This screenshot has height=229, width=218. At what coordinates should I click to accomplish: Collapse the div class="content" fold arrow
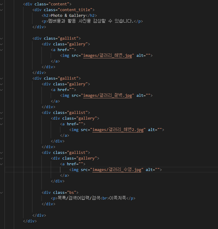pos(2,4)
